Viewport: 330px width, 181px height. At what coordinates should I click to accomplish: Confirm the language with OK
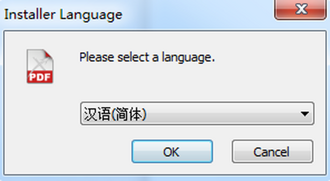[x=172, y=152]
